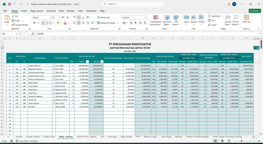263x144 pixels.
Task: Switch to Jurnal Umum sheet
Action: 33,137
